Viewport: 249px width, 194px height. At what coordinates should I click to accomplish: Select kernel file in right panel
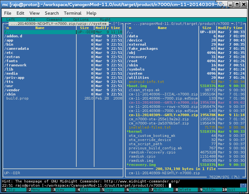pos(186,131)
